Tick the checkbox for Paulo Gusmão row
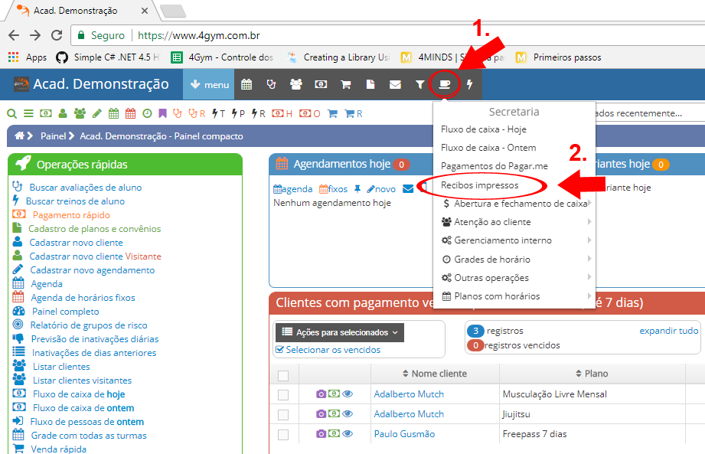Image resolution: width=705 pixels, height=454 pixels. click(x=283, y=434)
